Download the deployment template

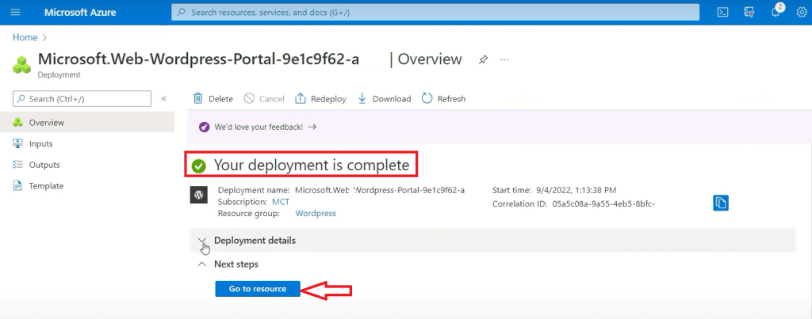click(x=385, y=99)
